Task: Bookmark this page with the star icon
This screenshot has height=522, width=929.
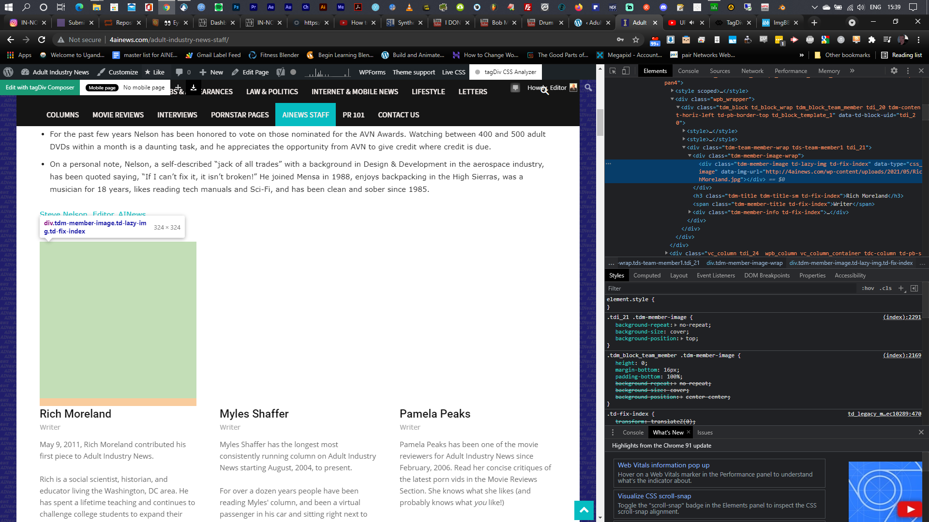Action: [x=636, y=40]
